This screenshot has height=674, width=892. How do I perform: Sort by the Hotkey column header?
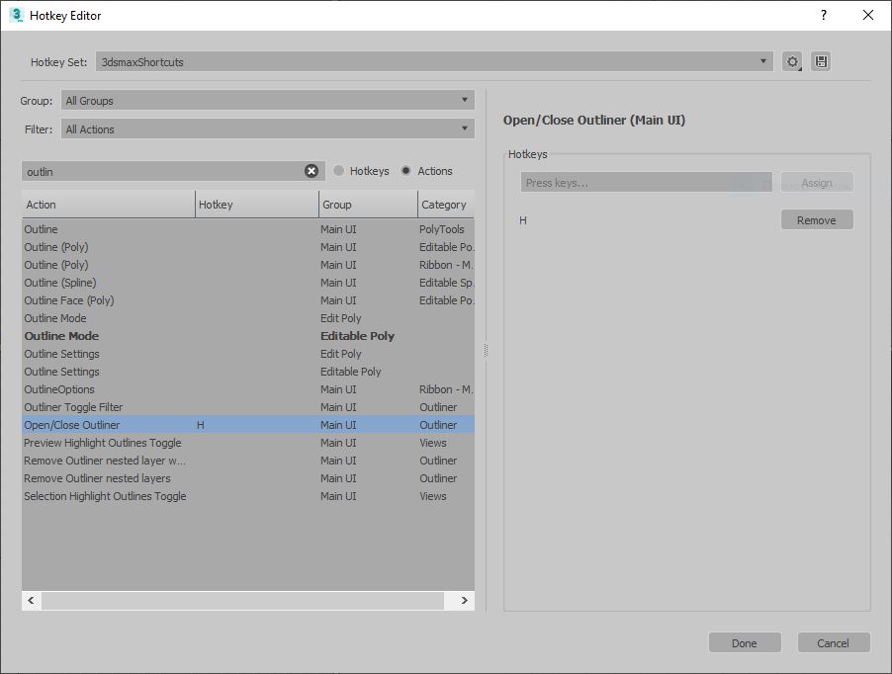click(x=257, y=205)
